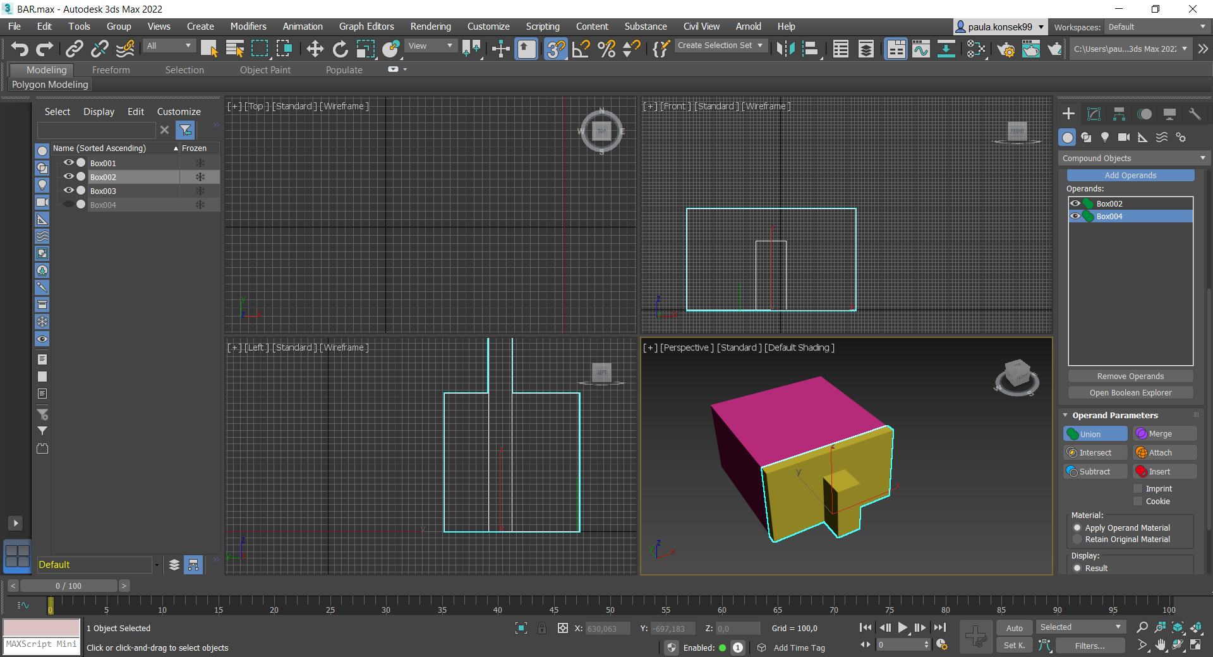
Task: Set operation to Subtract
Action: tap(1095, 472)
